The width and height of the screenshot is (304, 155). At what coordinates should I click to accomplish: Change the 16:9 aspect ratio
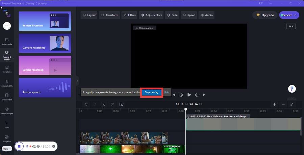(x=291, y=26)
